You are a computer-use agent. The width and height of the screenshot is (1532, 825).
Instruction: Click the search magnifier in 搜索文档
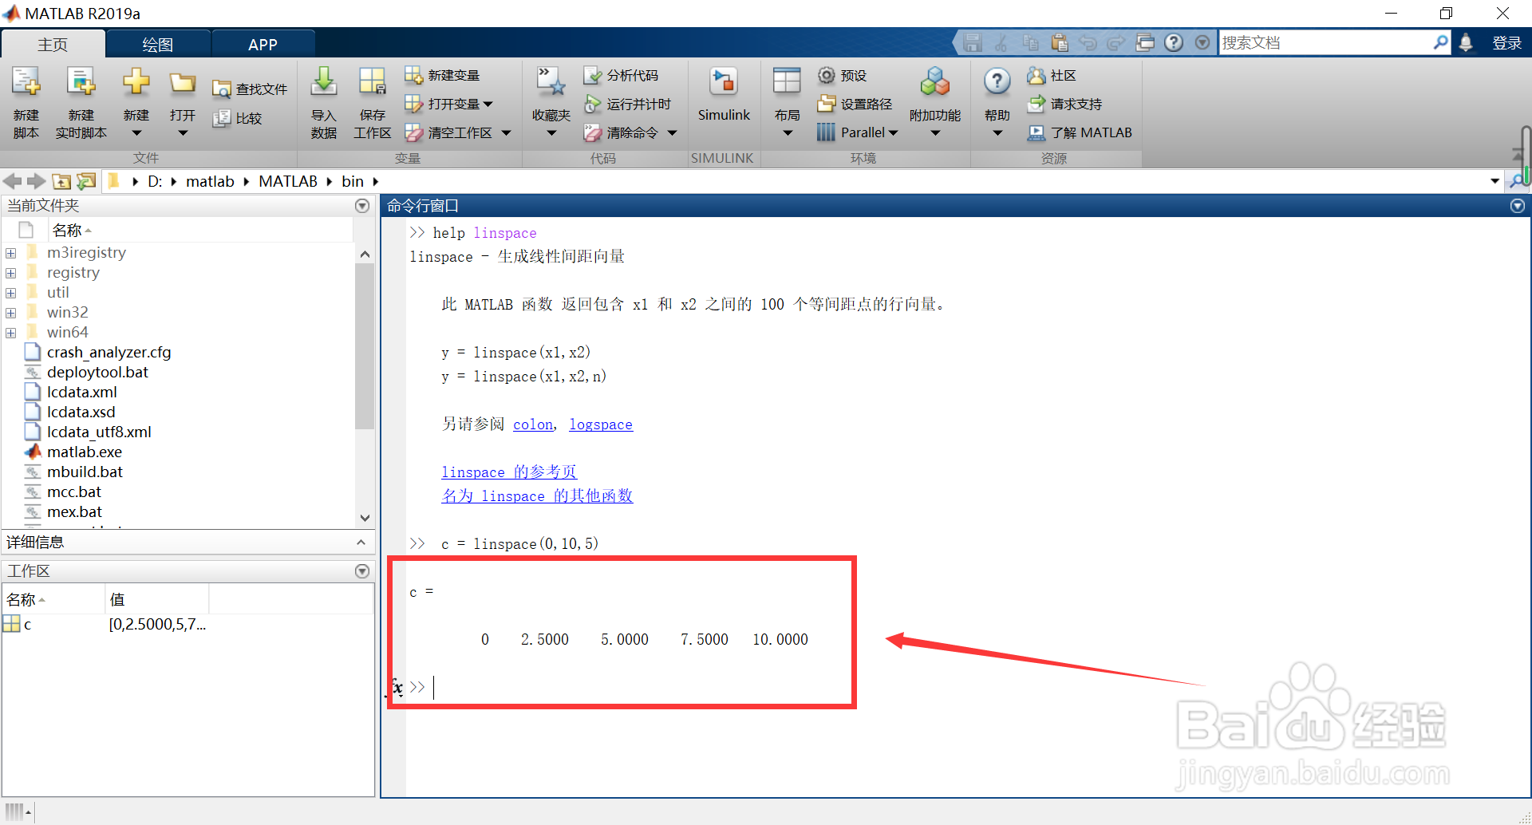point(1440,42)
